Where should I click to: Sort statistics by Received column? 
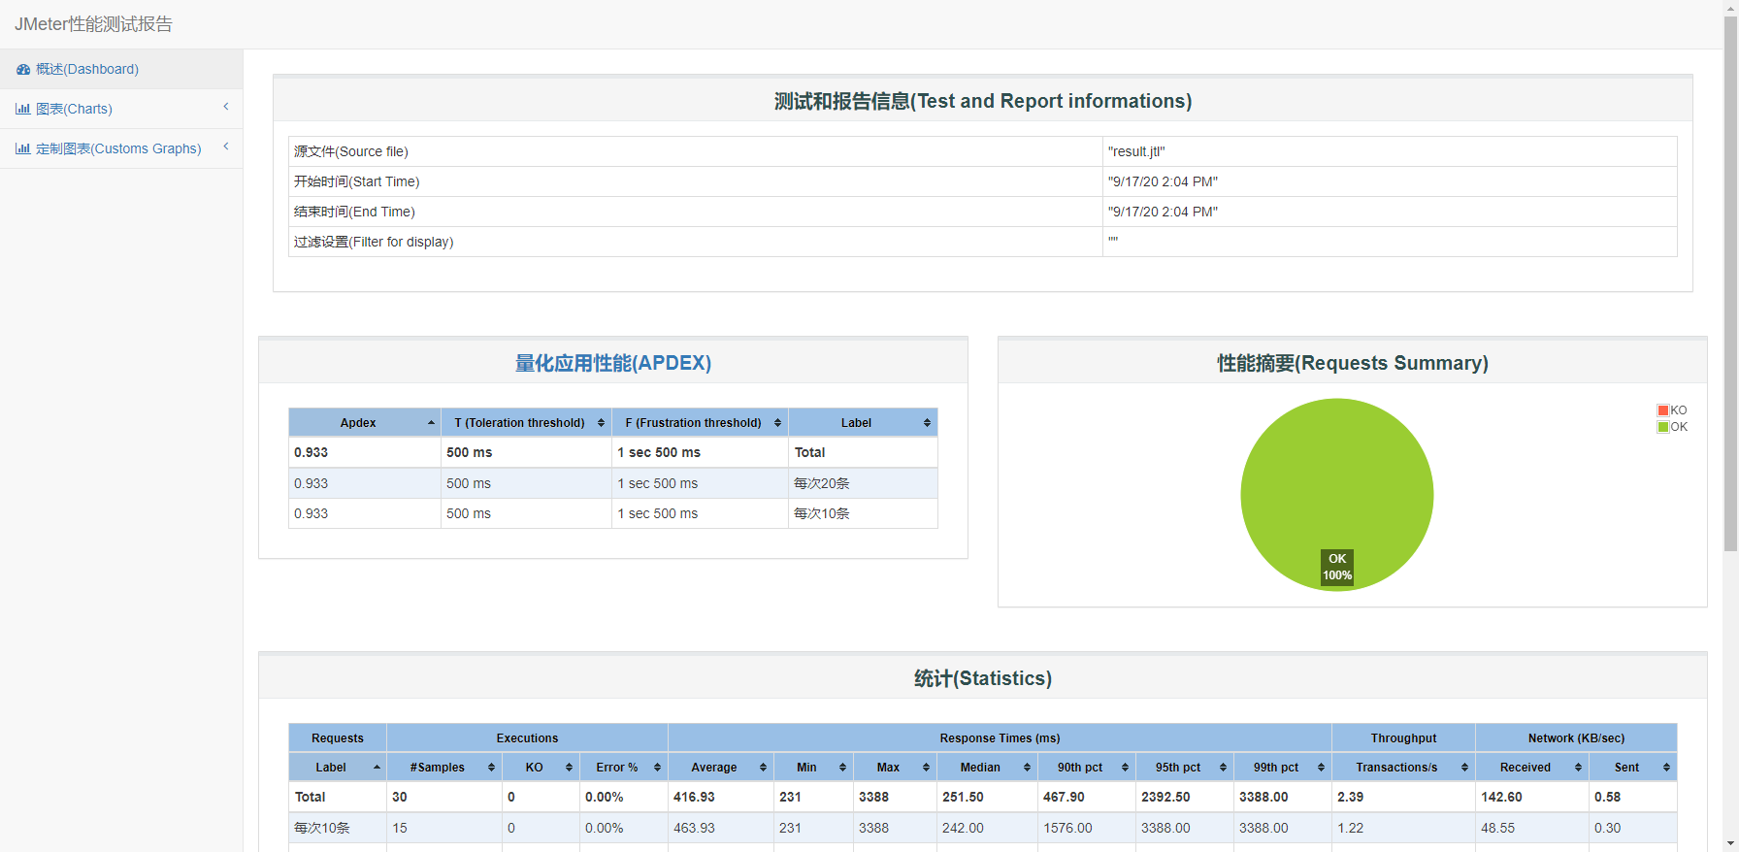(x=1532, y=768)
